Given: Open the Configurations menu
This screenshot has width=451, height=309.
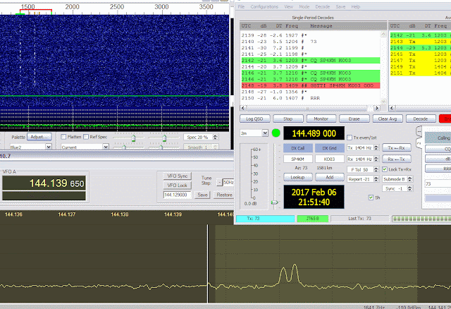Looking at the screenshot, I should click(264, 6).
